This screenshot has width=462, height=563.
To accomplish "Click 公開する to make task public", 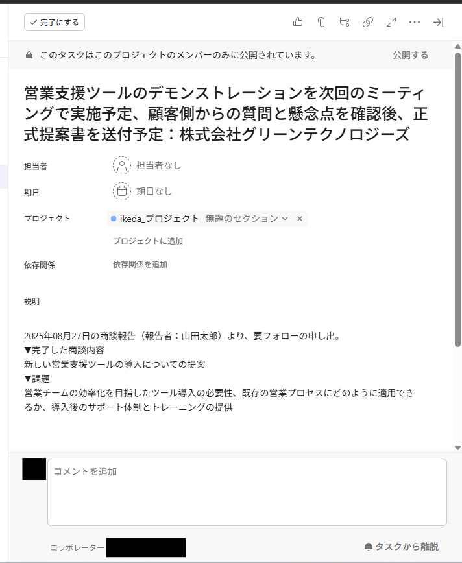I will (410, 55).
